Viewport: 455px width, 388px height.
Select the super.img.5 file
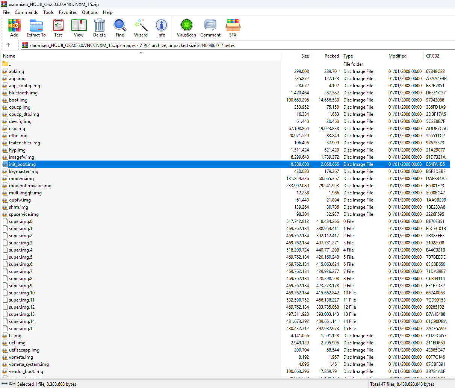(x=21, y=257)
